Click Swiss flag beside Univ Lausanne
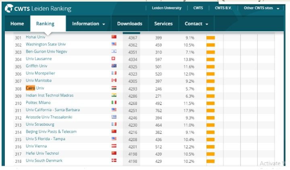 tap(113, 59)
